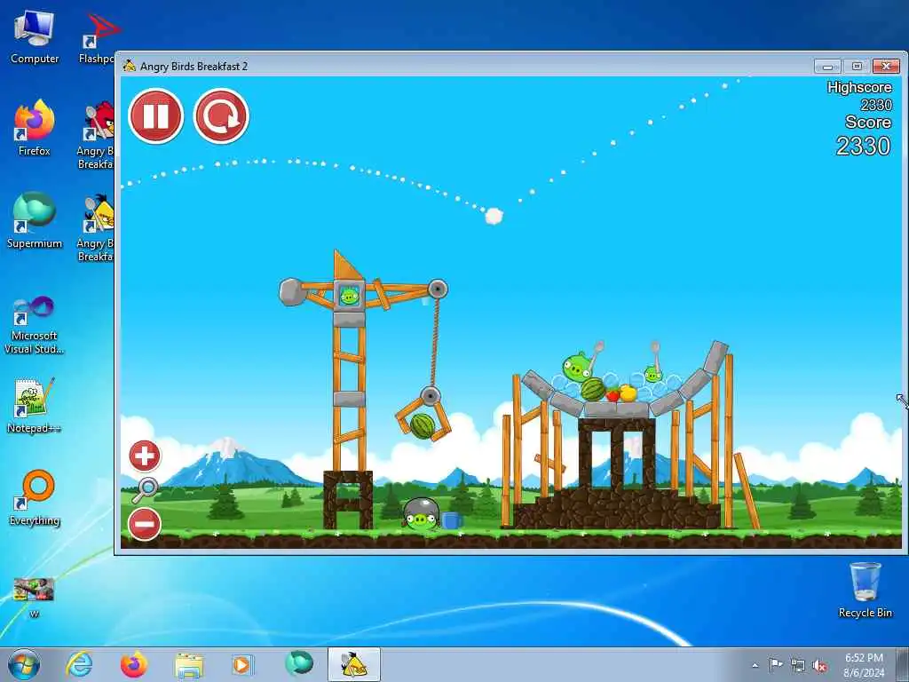Open the Windows Start menu
The image size is (909, 682).
click(24, 664)
